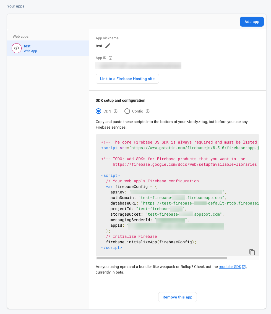This screenshot has width=271, height=314.
Task: Click the '// Initialize Firebase' comment
Action: [132, 236]
